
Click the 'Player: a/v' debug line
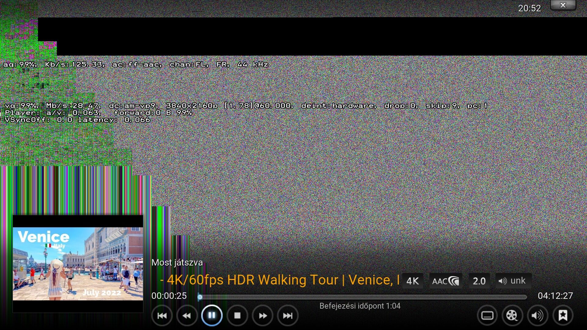point(98,113)
